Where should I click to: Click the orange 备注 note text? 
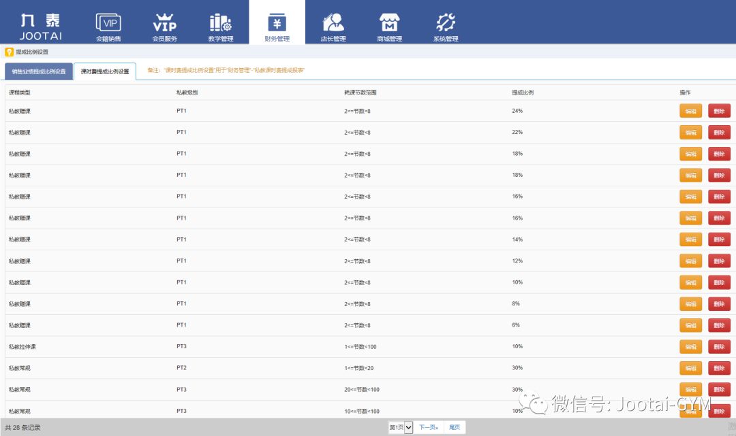226,70
